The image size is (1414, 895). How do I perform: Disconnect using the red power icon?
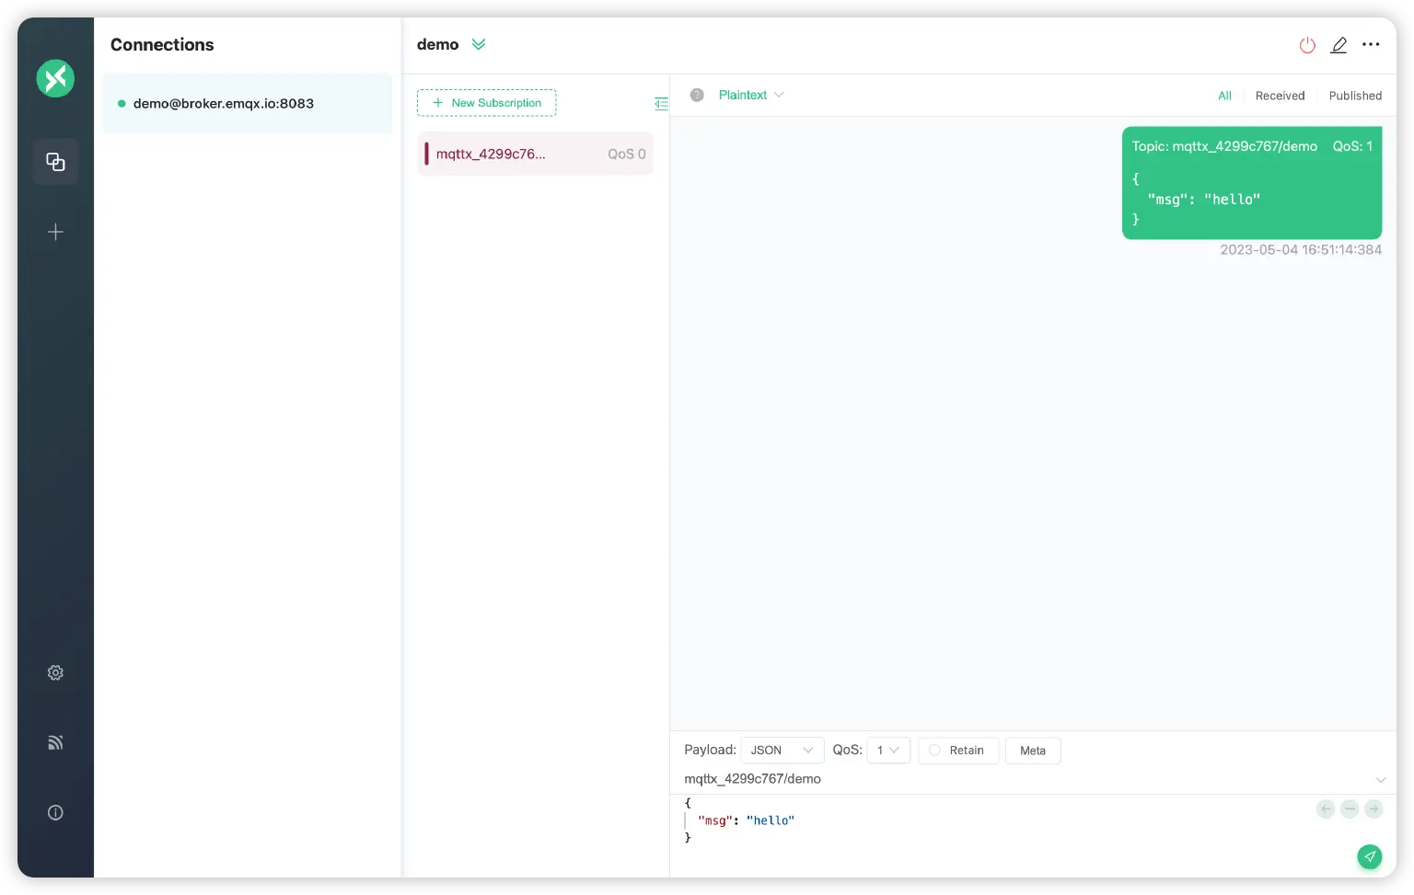[x=1307, y=44]
